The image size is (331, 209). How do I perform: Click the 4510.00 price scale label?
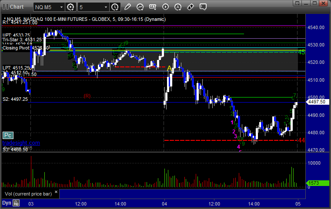316,80
